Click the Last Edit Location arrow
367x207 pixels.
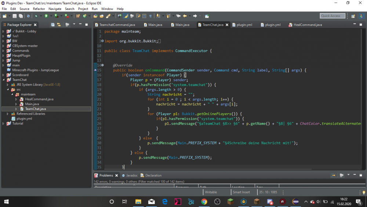pyautogui.click(x=178, y=16)
